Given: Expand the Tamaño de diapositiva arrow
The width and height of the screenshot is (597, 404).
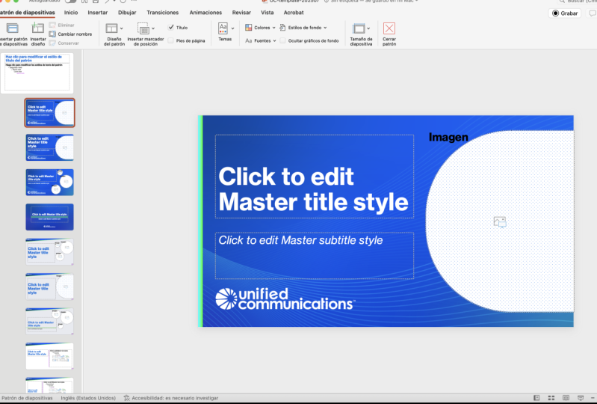Looking at the screenshot, I should click(x=368, y=28).
